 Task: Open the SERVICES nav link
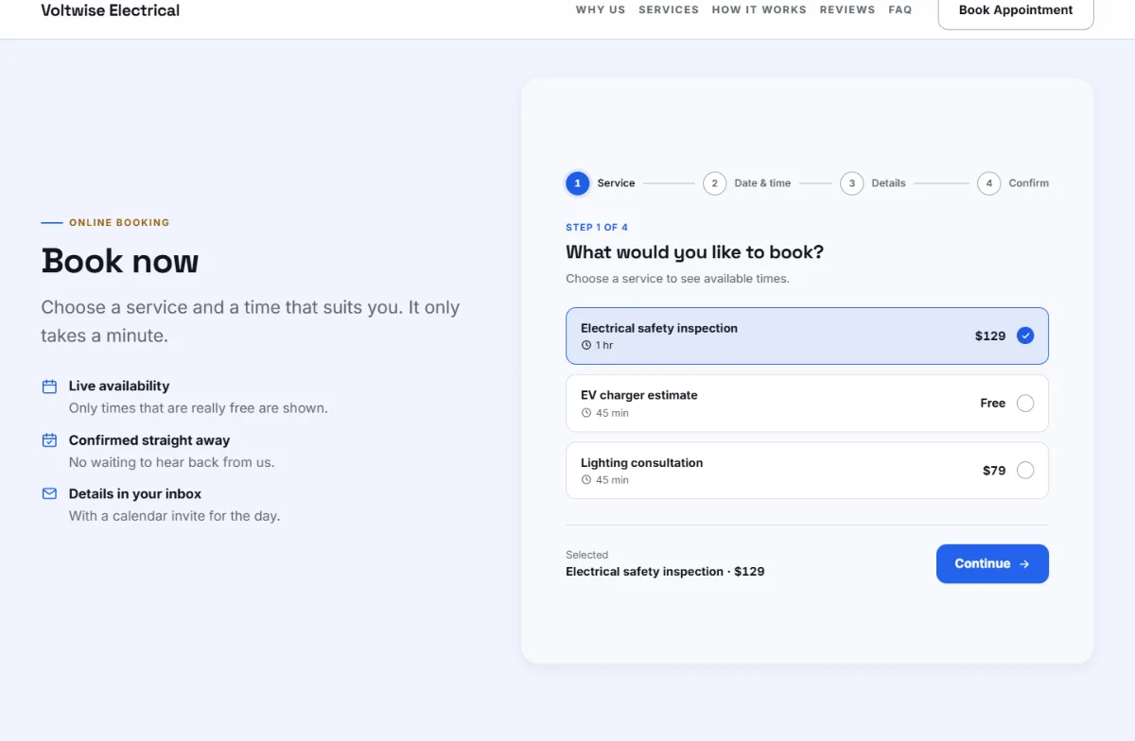pos(669,9)
